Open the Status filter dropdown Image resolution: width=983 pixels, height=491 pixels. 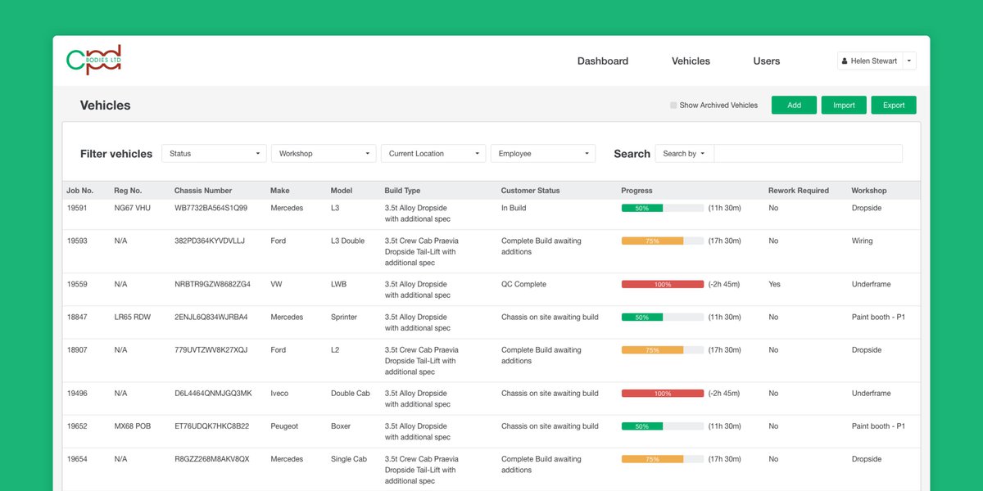tap(214, 153)
